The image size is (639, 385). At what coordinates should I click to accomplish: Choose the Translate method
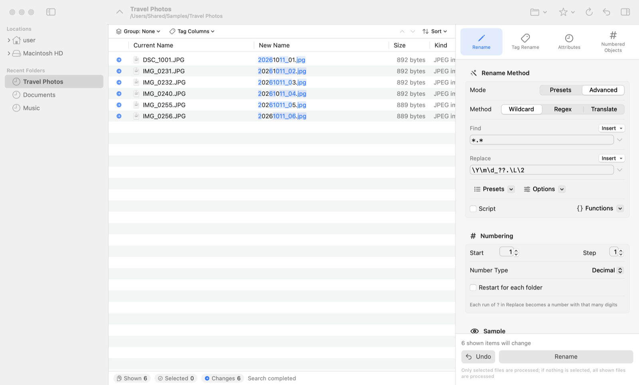click(604, 109)
